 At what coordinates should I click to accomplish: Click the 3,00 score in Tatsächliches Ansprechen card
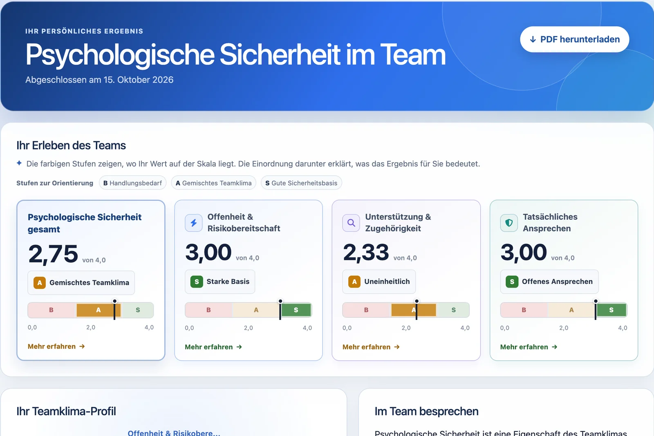[x=524, y=252]
